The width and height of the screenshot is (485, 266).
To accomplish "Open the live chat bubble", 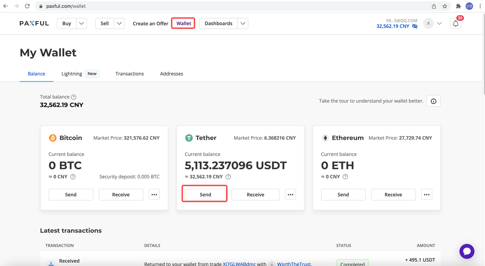I will (467, 251).
